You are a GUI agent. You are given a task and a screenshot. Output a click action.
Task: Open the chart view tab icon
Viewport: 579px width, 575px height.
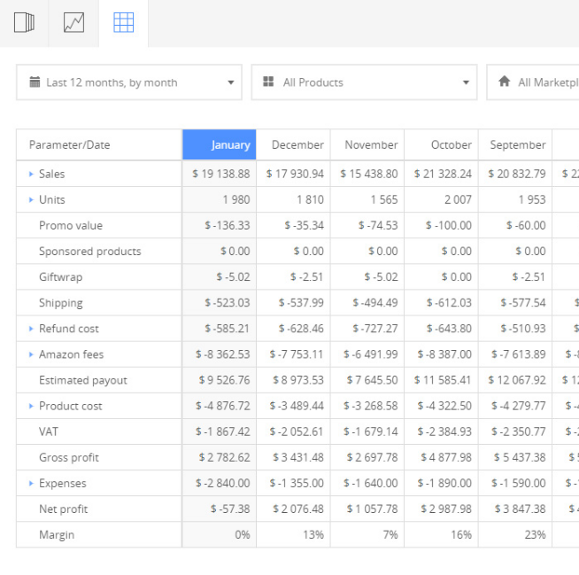(73, 22)
